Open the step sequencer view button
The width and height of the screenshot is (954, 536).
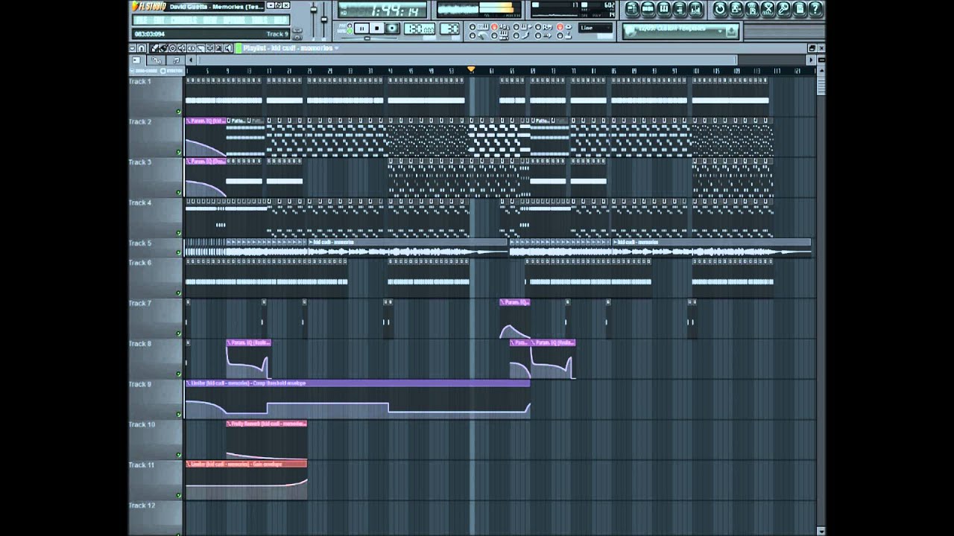[648, 10]
